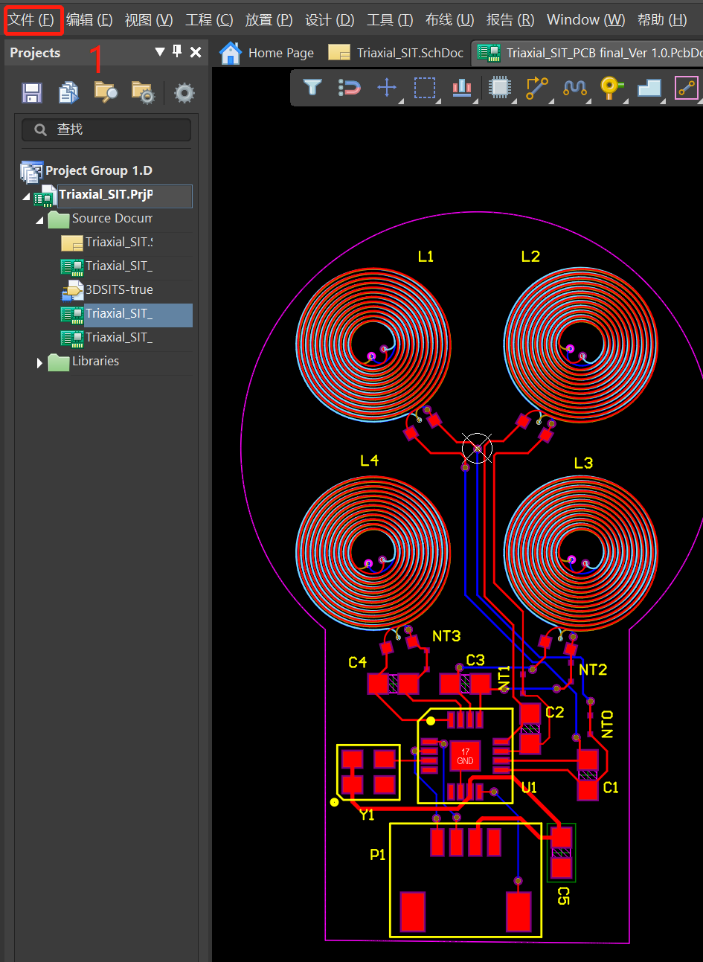This screenshot has width=703, height=962.
Task: Toggle the Projects panel pin
Action: coord(177,51)
